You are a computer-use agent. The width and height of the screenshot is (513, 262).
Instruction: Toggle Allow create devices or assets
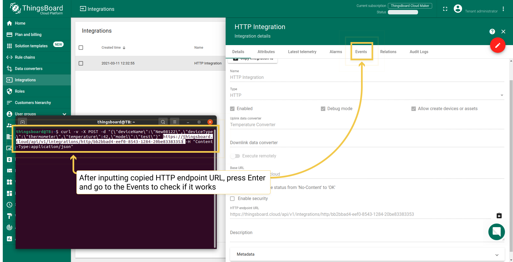413,109
